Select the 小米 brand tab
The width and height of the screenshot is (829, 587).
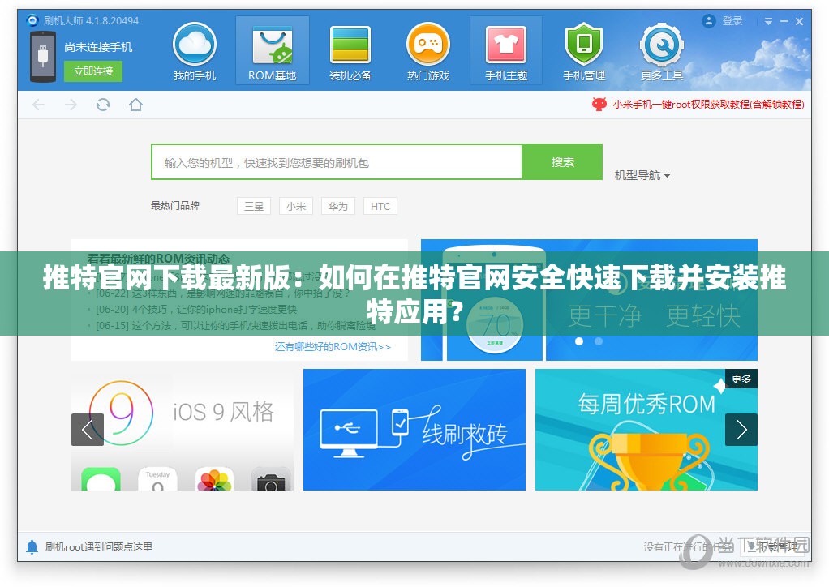pos(295,206)
